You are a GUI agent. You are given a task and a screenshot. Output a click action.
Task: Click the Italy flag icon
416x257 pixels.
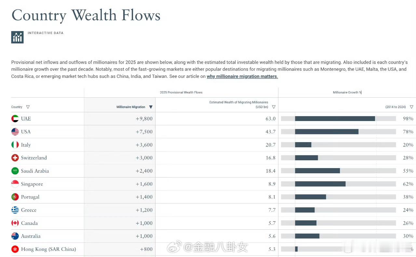coord(15,145)
